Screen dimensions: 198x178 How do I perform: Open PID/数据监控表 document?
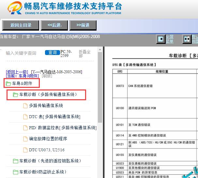(63, 128)
